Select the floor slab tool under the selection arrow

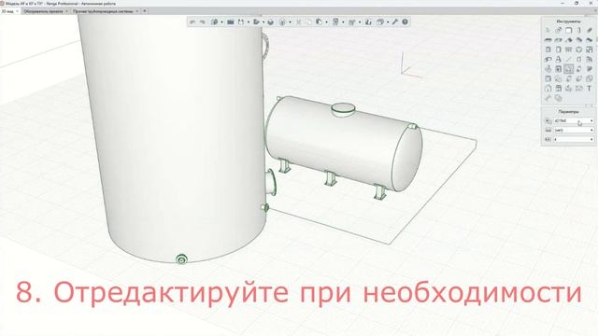[x=548, y=40]
